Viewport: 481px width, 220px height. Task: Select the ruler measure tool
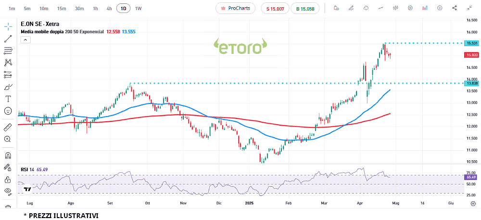[x=8, y=127]
